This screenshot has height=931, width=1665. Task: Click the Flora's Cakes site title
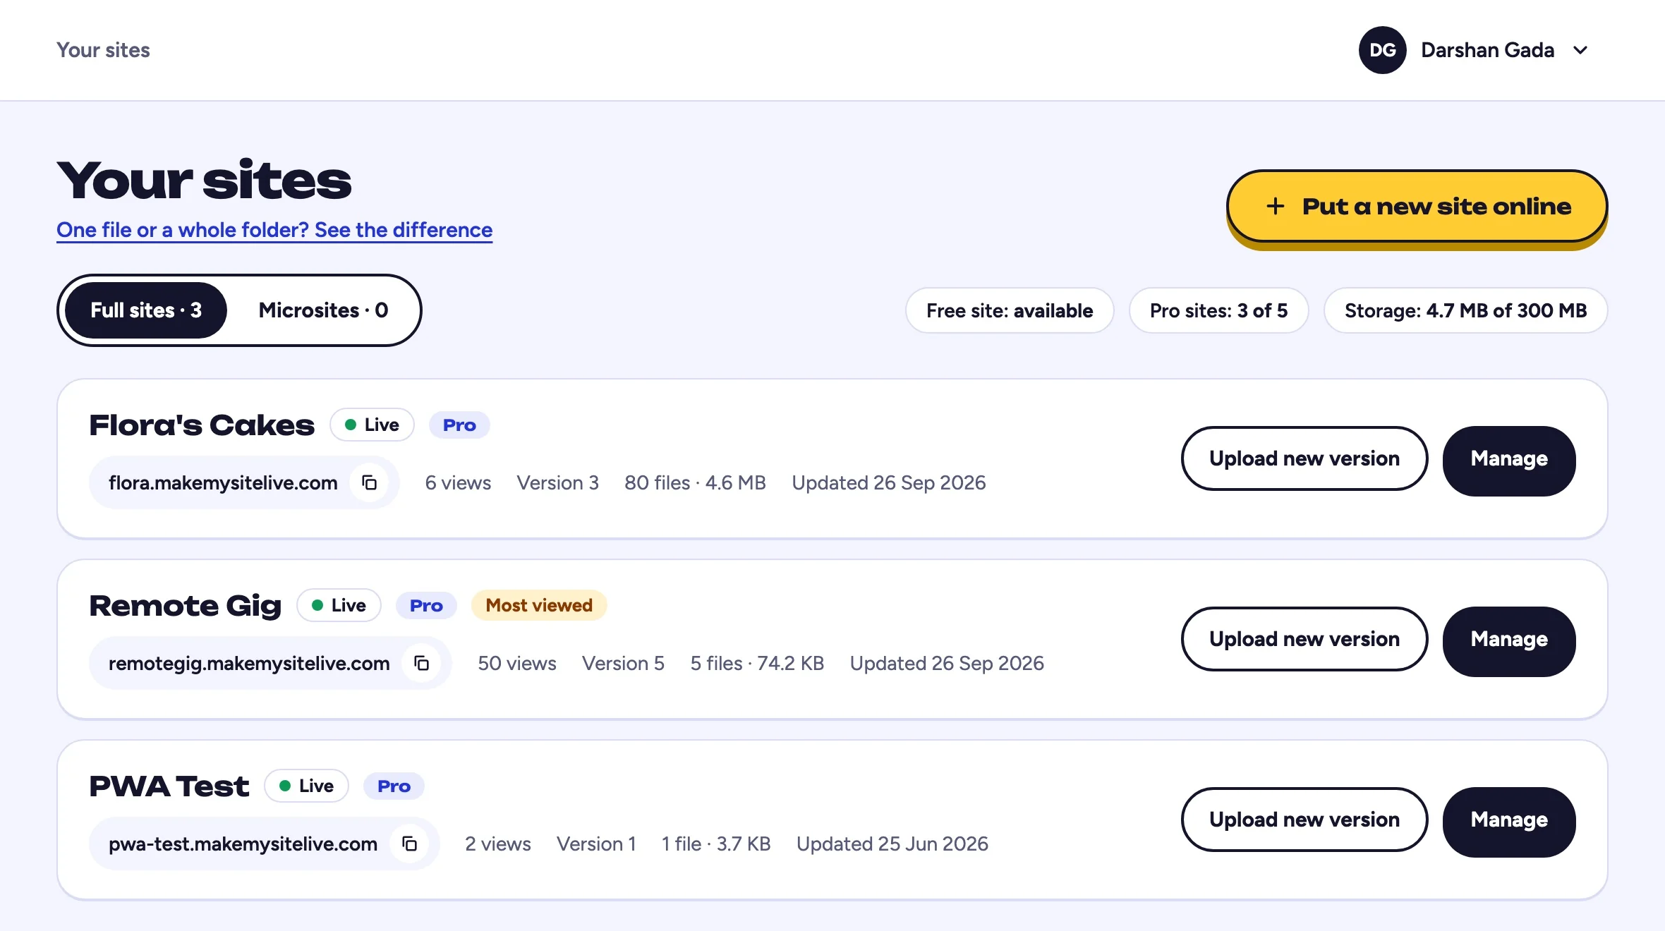tap(202, 425)
